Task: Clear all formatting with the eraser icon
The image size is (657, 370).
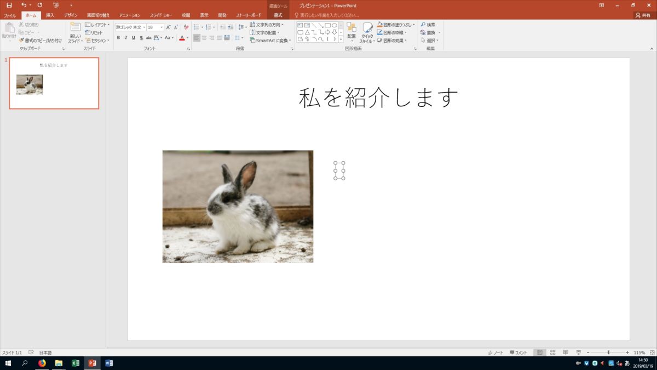Action: point(187,27)
